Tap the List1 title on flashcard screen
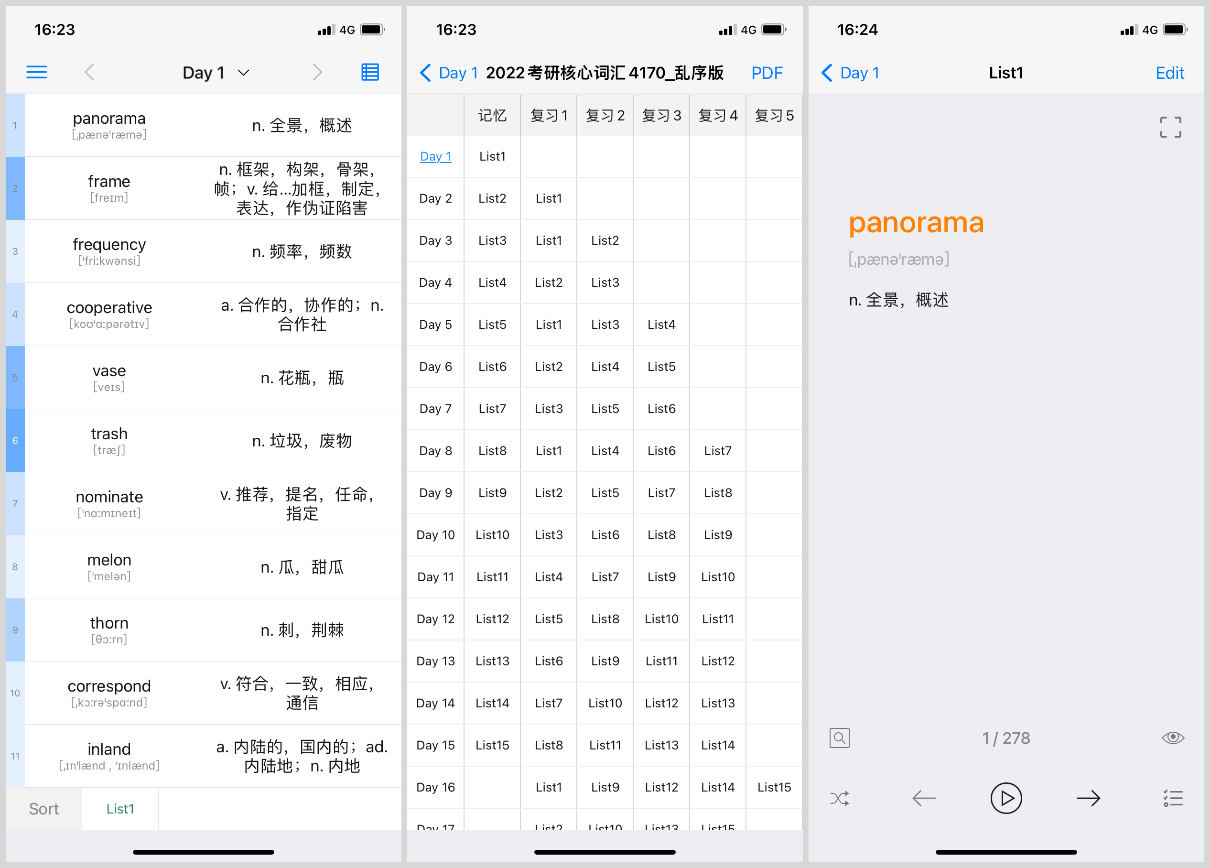This screenshot has width=1210, height=868. (1005, 73)
